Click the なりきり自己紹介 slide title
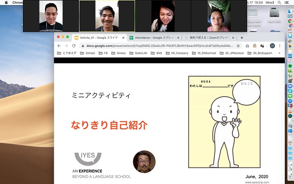Viewport: 294px width, 184px height. (109, 125)
